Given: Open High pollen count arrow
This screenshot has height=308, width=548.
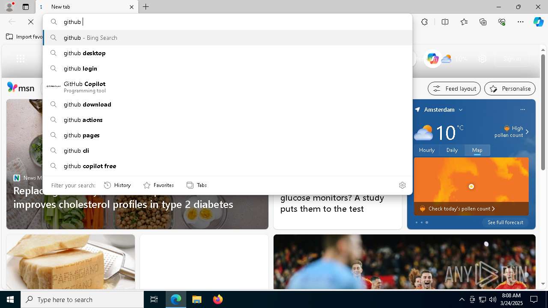Looking at the screenshot, I should coord(527,132).
